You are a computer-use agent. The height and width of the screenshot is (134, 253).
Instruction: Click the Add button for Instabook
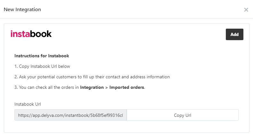pos(234,34)
